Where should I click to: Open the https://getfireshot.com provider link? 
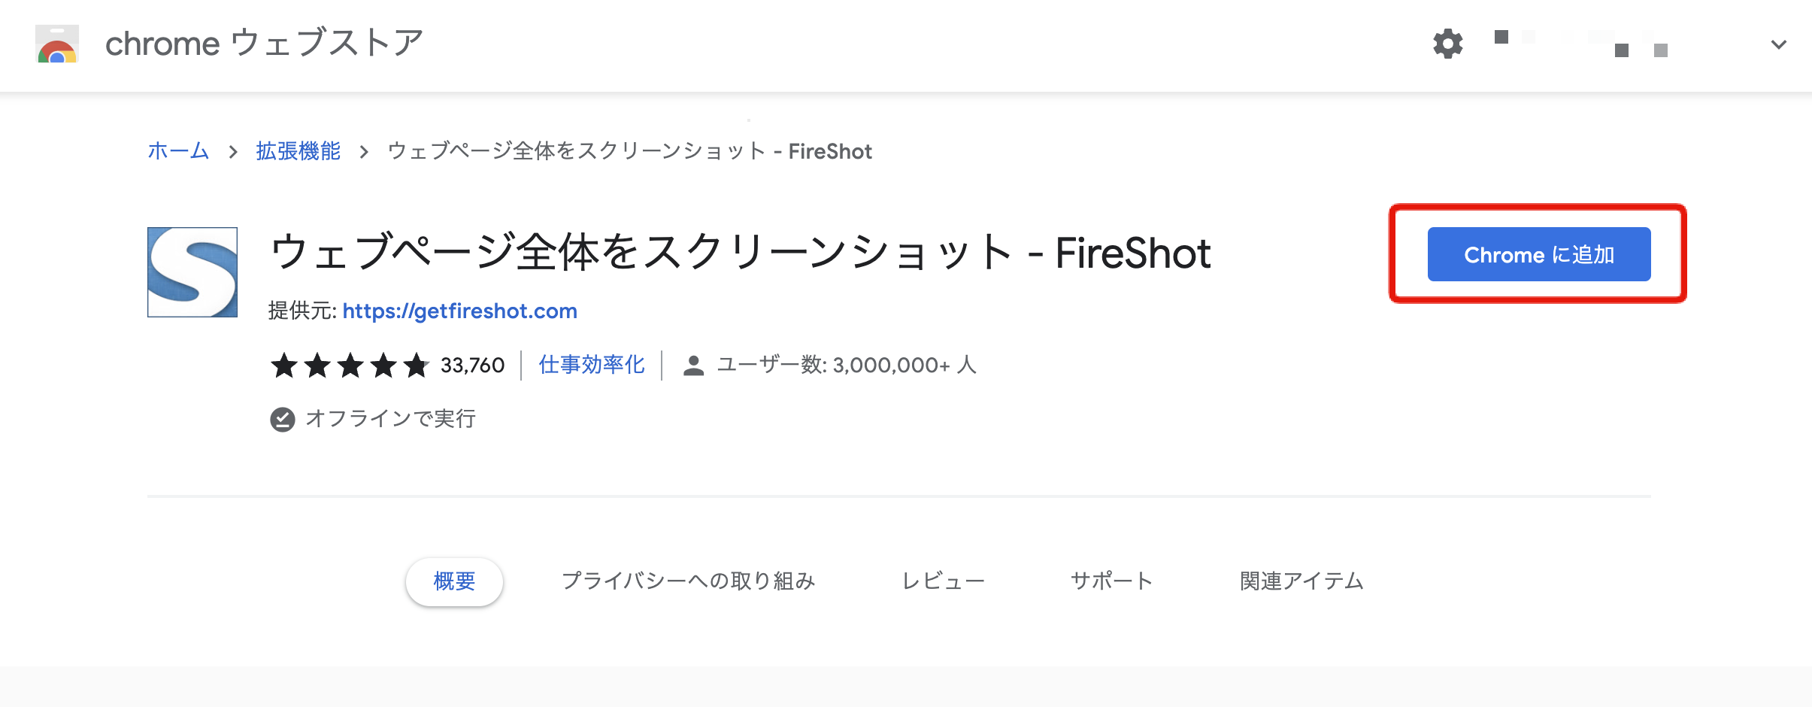[x=460, y=311]
